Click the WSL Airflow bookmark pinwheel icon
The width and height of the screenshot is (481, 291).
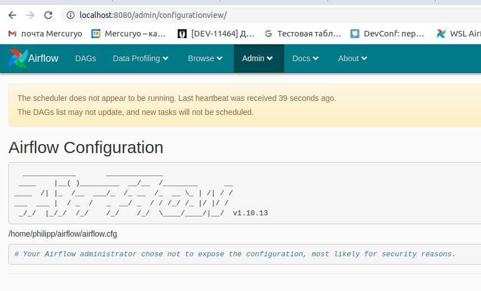click(x=441, y=34)
